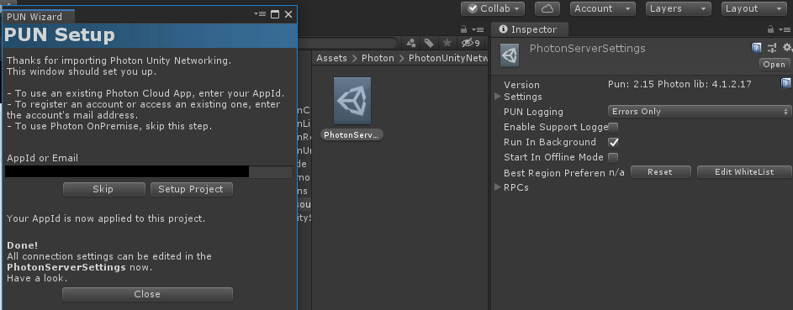Click the PhotonServerSettings title text

pyautogui.click(x=587, y=49)
